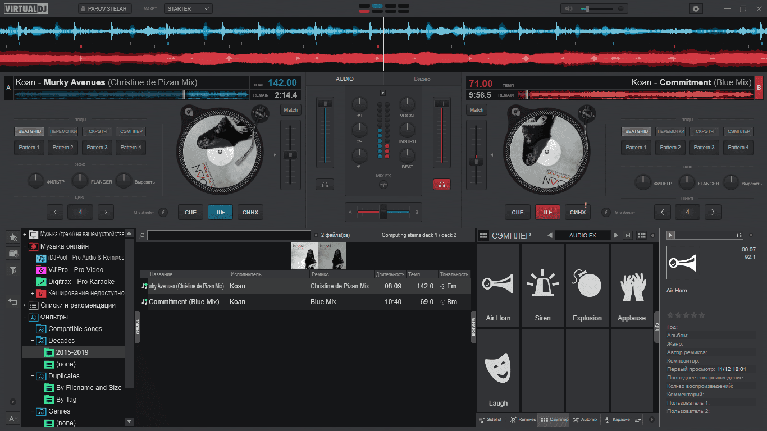The height and width of the screenshot is (431, 767).
Task: Collapse the Genres filter folder
Action: pos(33,411)
